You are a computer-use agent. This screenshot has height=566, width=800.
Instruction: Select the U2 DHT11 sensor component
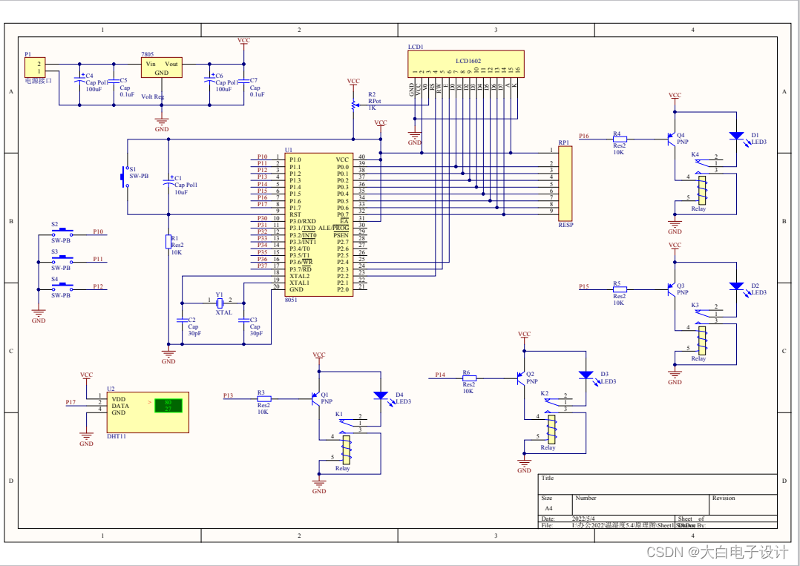(x=148, y=412)
